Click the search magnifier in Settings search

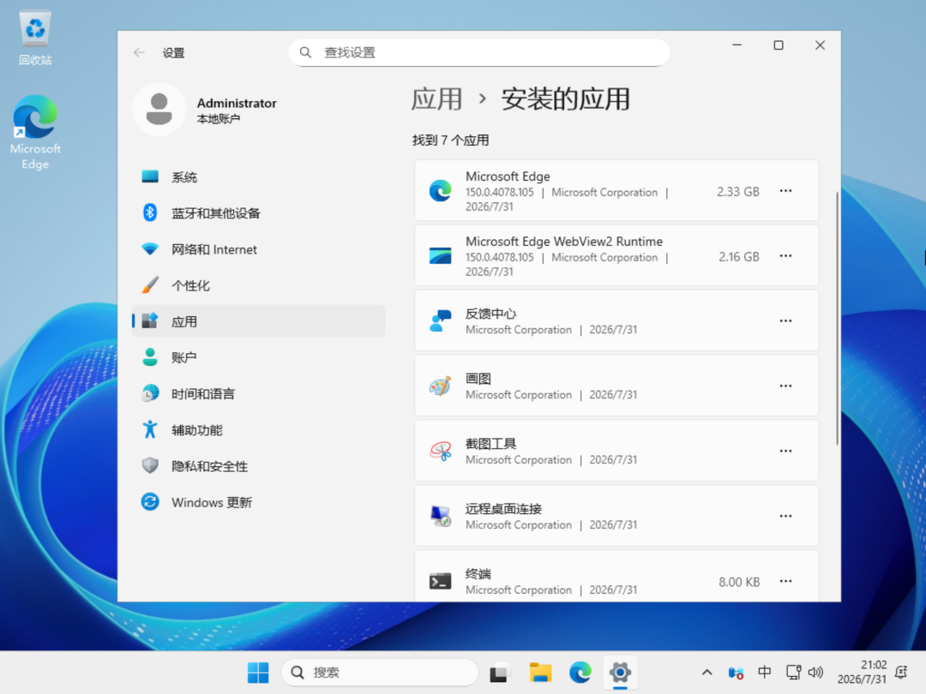coord(305,52)
